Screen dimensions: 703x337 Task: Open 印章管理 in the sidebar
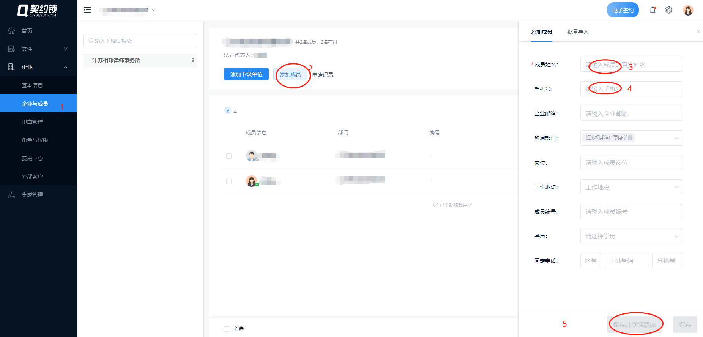tap(32, 122)
